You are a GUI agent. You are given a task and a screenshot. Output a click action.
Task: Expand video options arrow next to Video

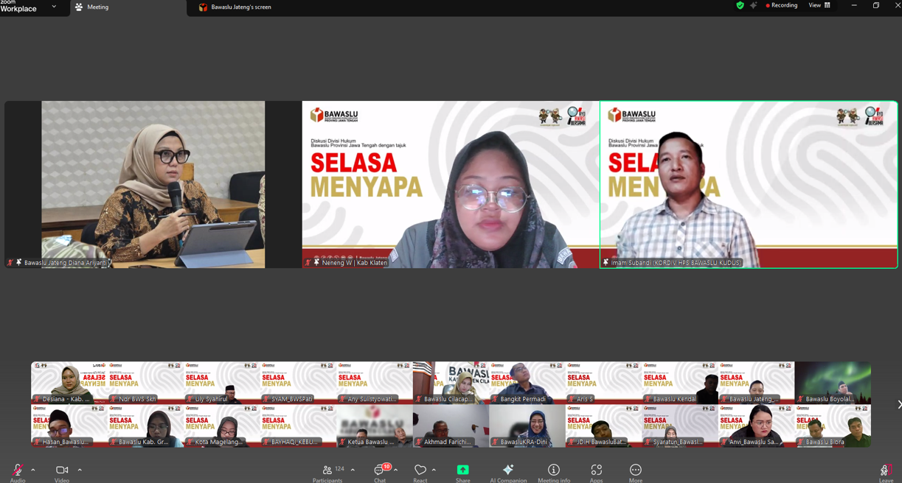point(80,470)
